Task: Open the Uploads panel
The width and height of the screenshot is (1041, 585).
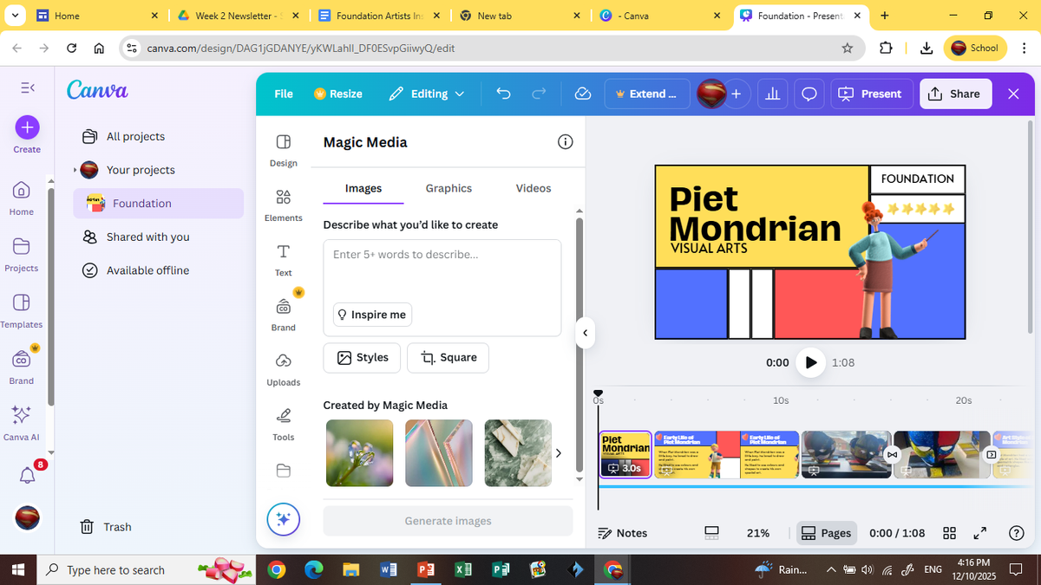Action: (284, 368)
